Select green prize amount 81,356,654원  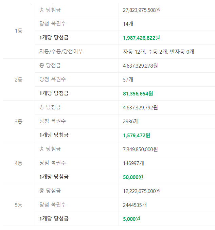(x=138, y=93)
